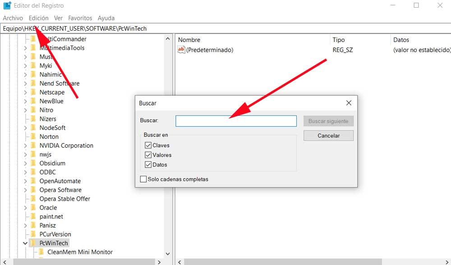451x265 pixels.
Task: Open the Ayuda menu
Action: (106, 18)
